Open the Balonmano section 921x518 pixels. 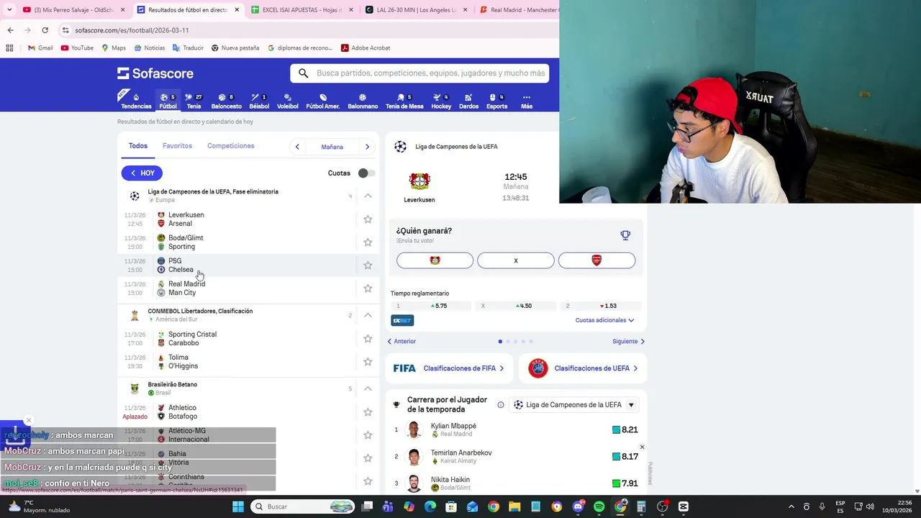(363, 101)
